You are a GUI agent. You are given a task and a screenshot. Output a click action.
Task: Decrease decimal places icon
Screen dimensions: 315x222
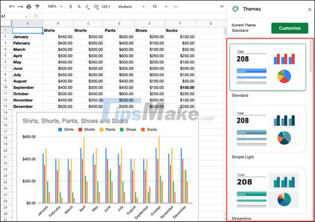click(x=87, y=7)
